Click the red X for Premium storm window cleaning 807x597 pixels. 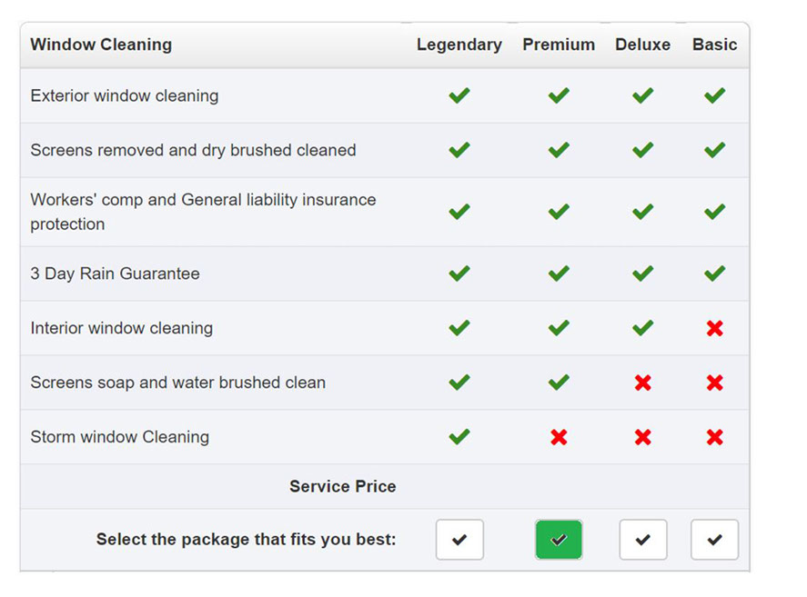tap(559, 437)
